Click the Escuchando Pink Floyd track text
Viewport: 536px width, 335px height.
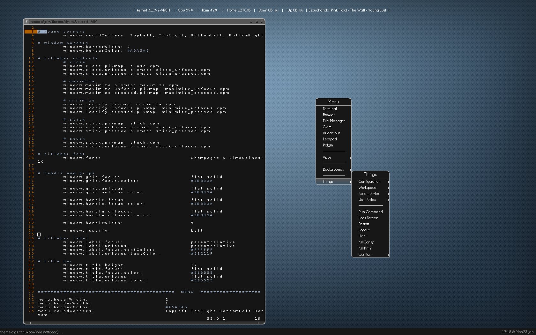(x=347, y=10)
